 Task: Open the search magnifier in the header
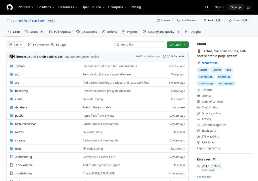point(207,7)
